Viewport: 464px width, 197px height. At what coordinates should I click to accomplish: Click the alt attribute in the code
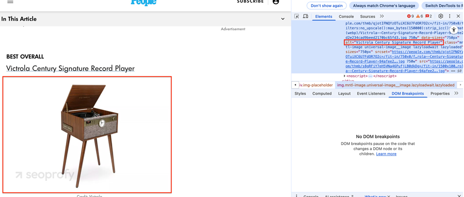pos(394,42)
